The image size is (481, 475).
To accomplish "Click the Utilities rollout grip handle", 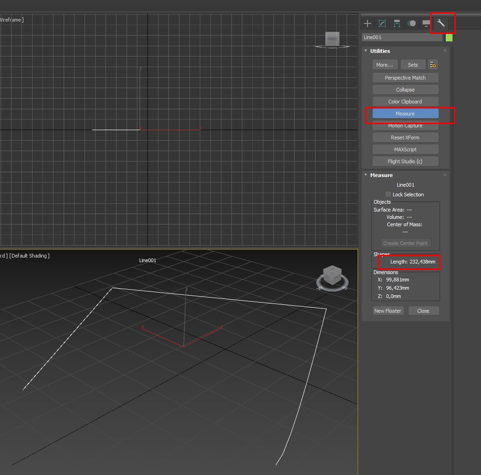I will [445, 51].
